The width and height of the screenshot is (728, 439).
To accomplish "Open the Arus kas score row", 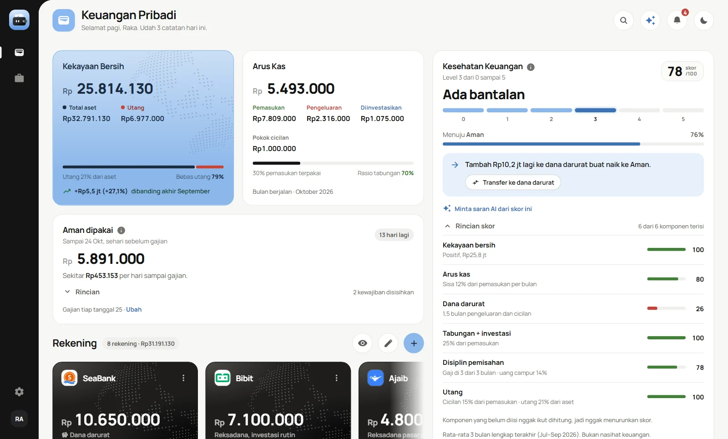I will 573,279.
